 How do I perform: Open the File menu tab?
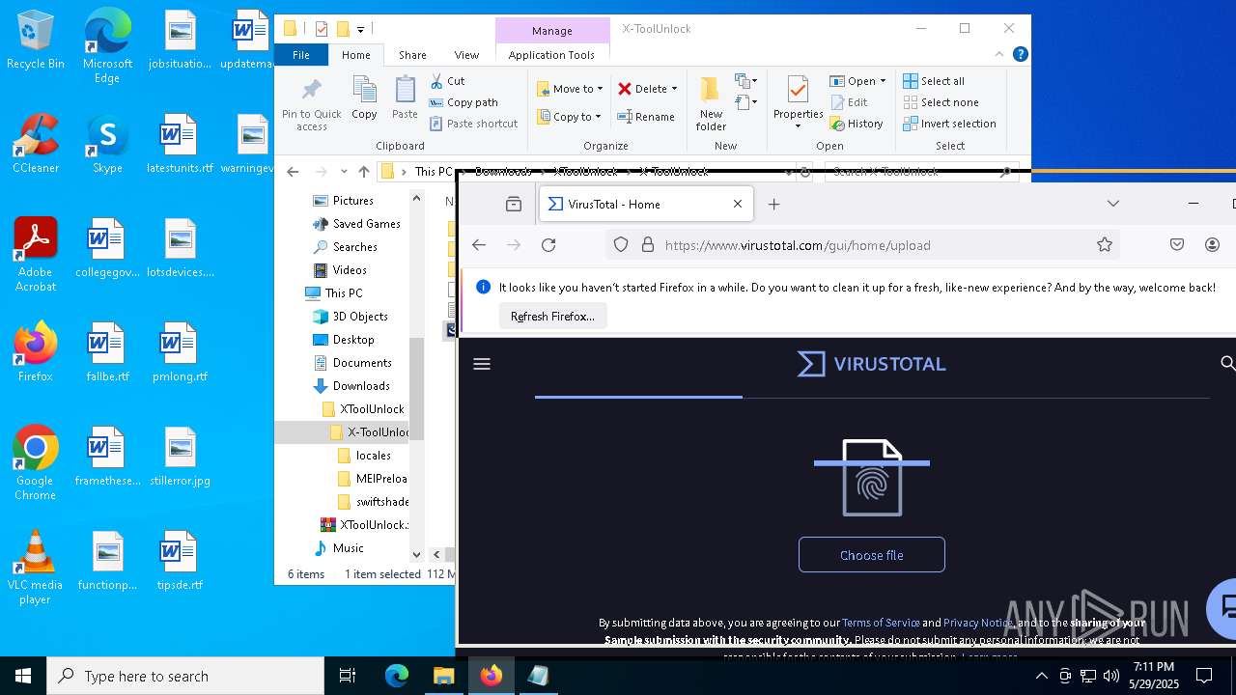(301, 55)
